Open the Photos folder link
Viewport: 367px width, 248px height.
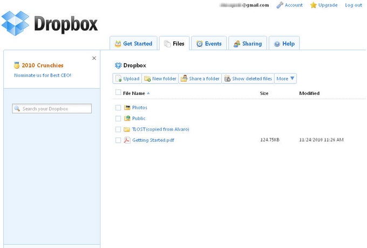(x=139, y=107)
